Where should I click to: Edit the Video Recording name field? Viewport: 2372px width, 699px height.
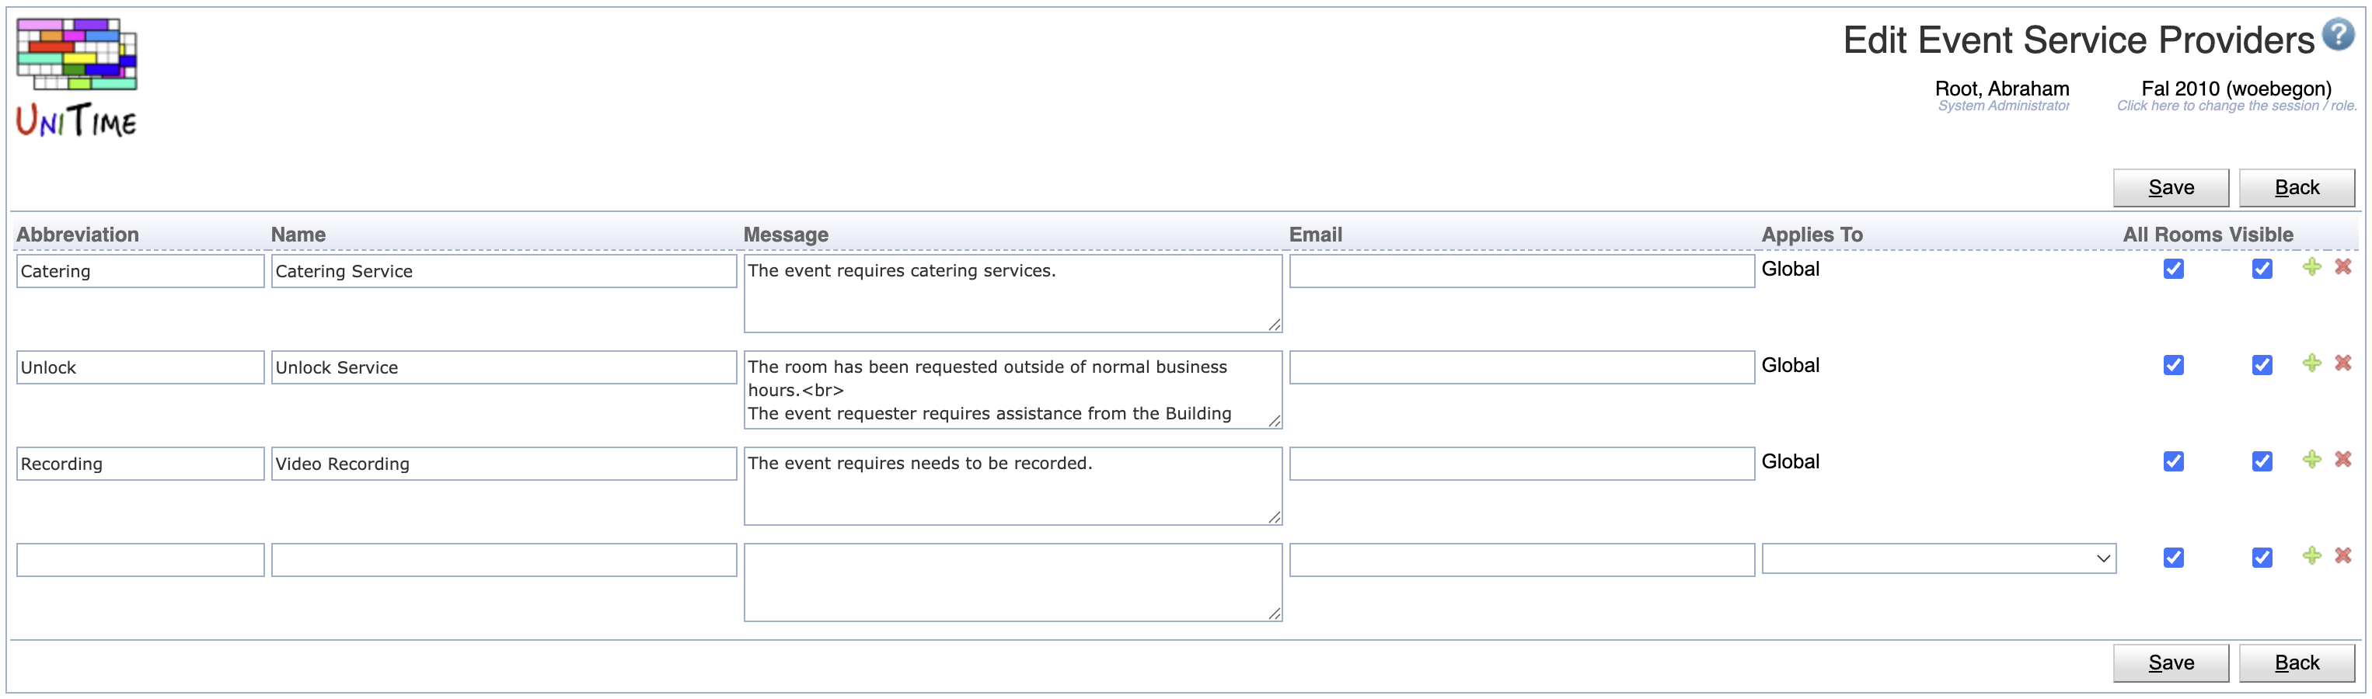pyautogui.click(x=504, y=464)
